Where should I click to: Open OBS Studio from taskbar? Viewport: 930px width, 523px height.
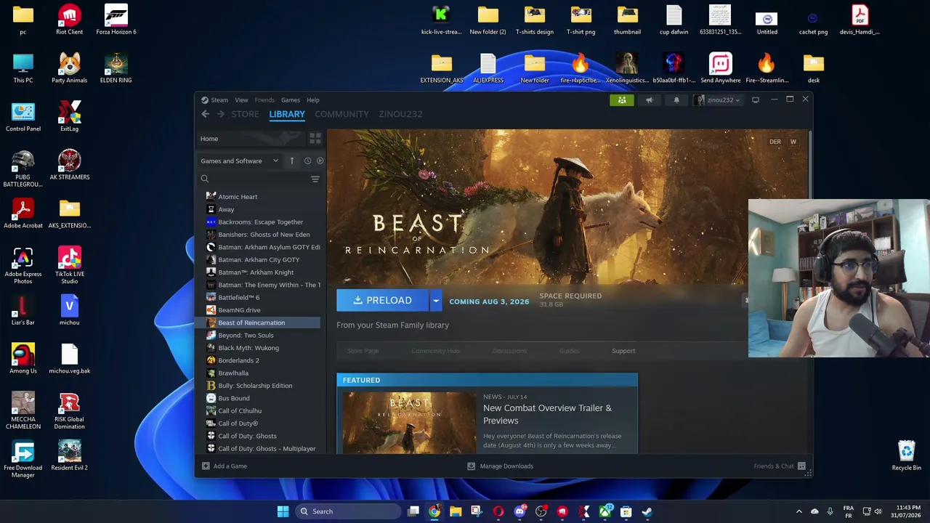pyautogui.click(x=541, y=511)
